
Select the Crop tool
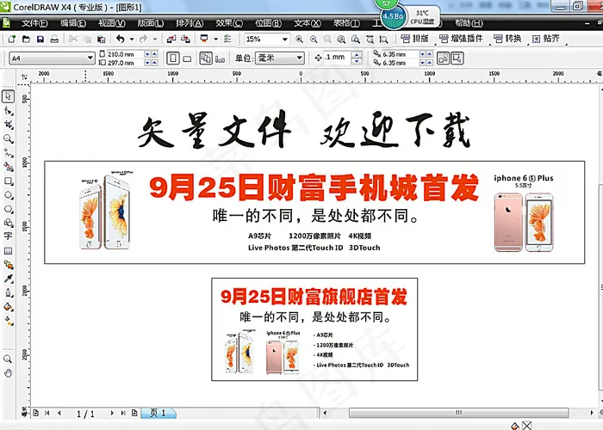pos(8,125)
